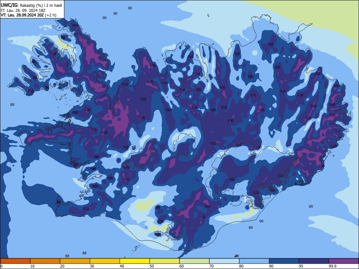Click the bright yellow 40–50 legend swatch
Screen dimensions: 359x269
135,261
